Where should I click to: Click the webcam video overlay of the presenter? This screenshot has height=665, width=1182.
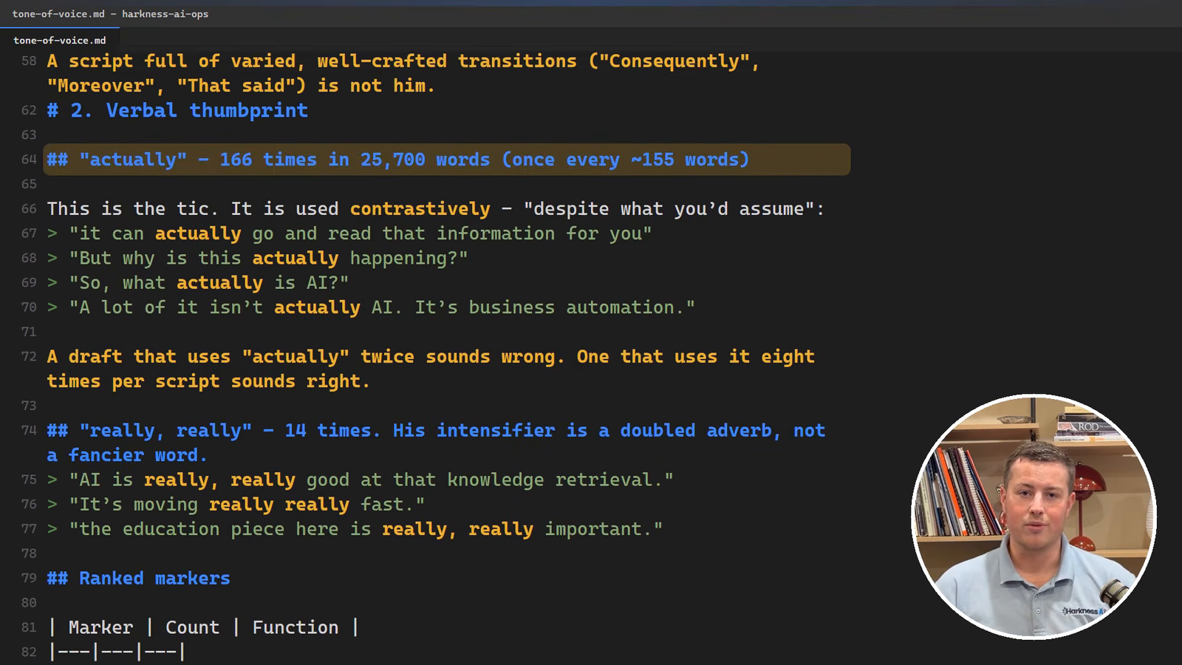pyautogui.click(x=1034, y=516)
